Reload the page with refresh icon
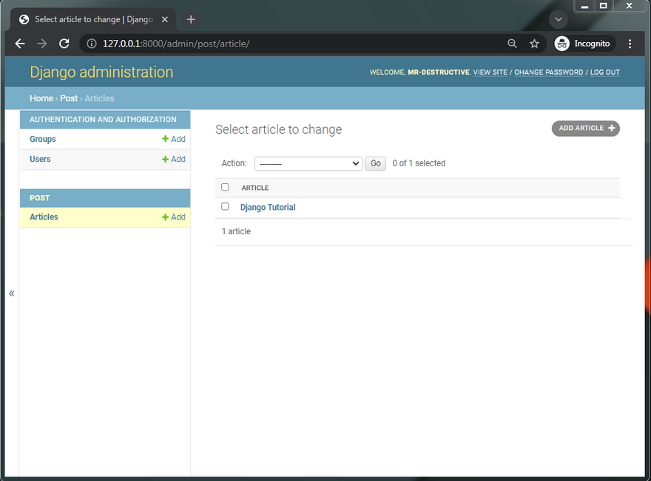 coord(64,44)
